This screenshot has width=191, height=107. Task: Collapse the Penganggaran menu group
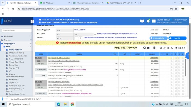pos(16,43)
